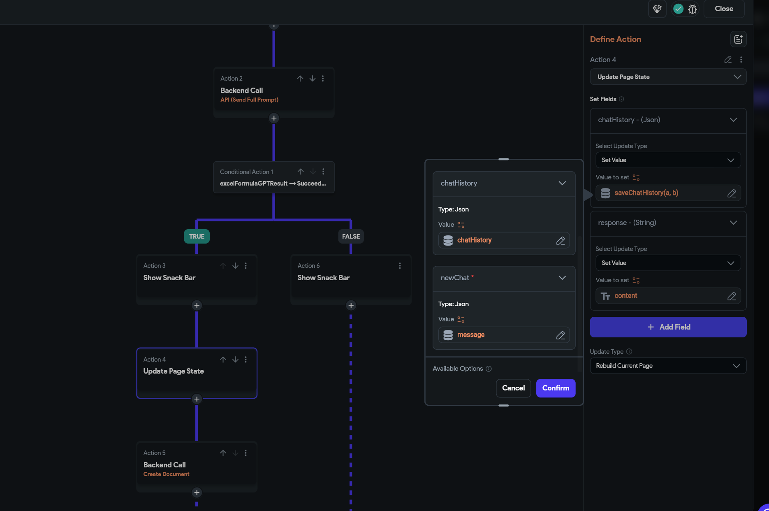Open Action 4 panel three-dot options

point(741,60)
